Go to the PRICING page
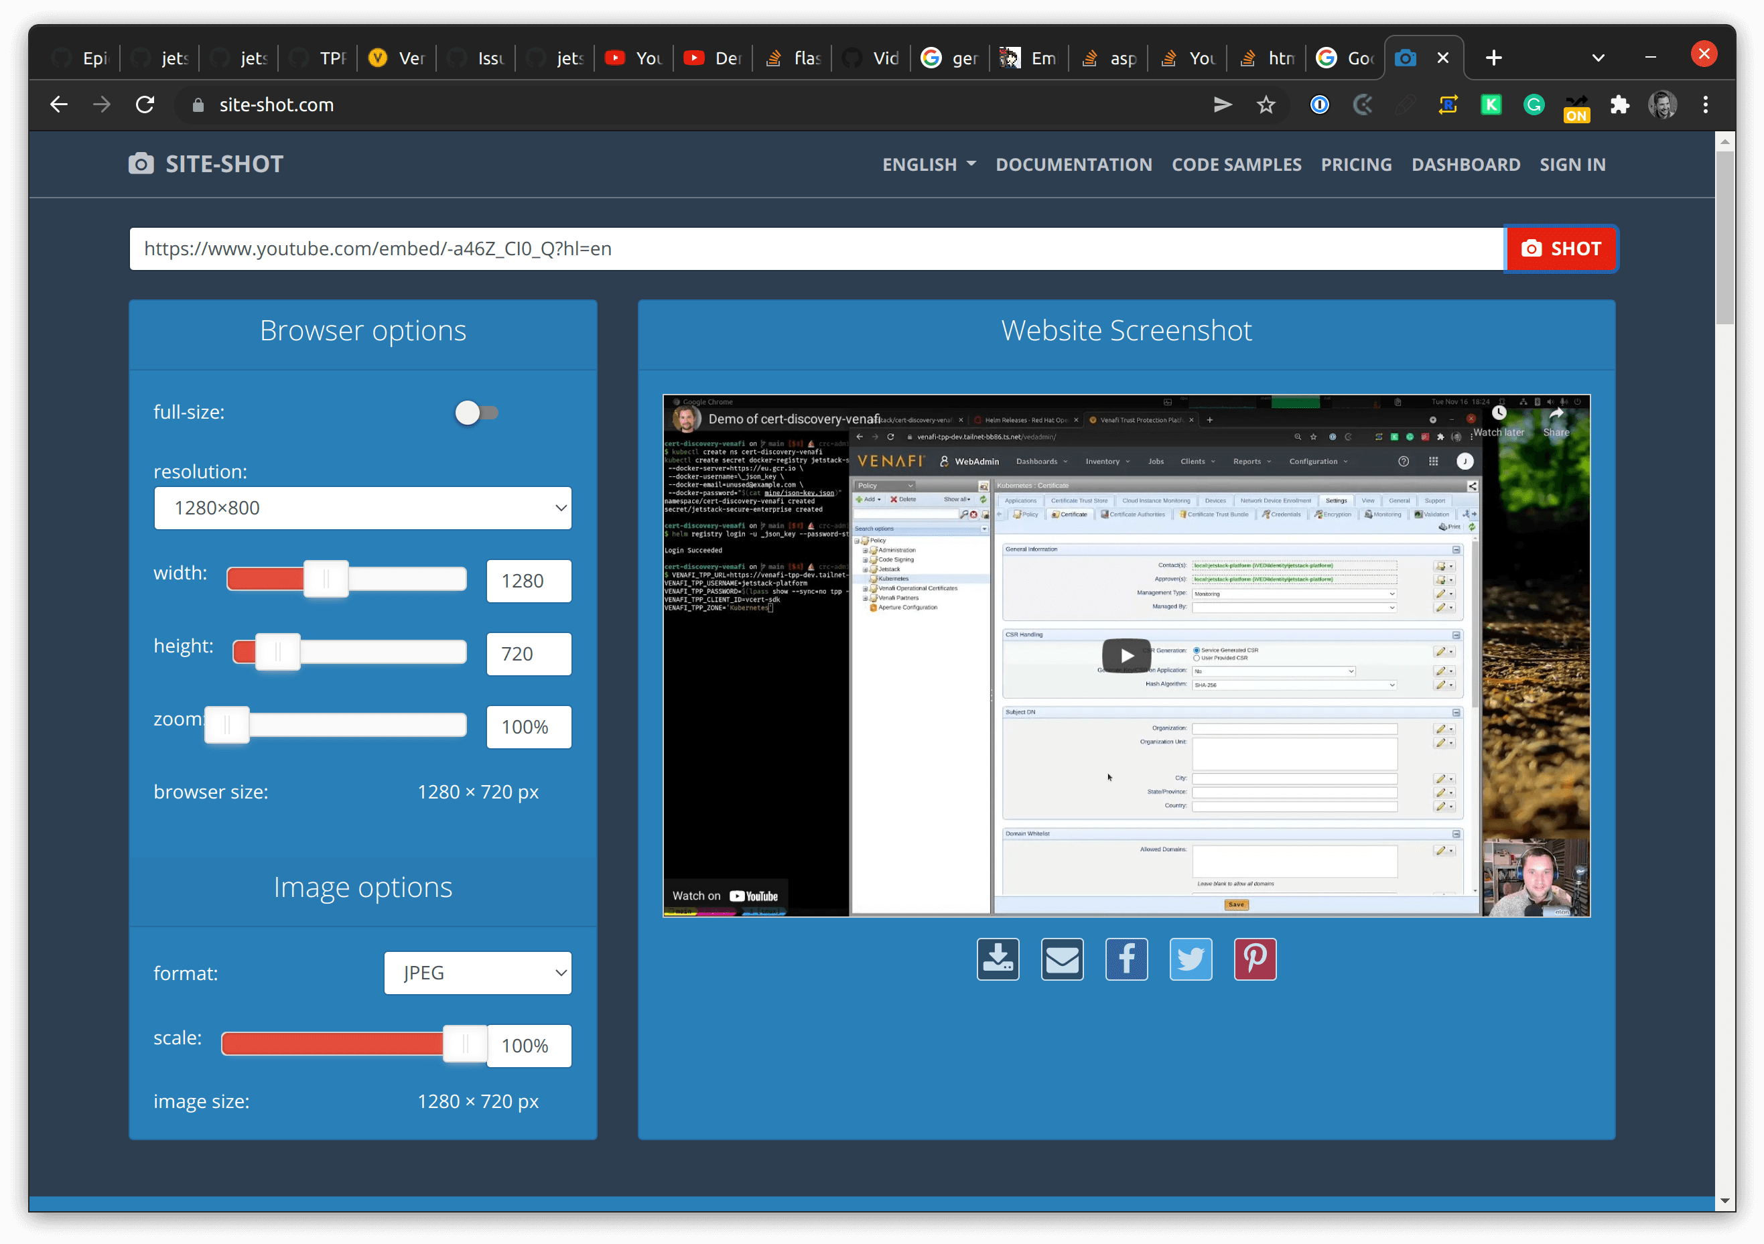Screen dimensions: 1764x1244 (x=1356, y=163)
